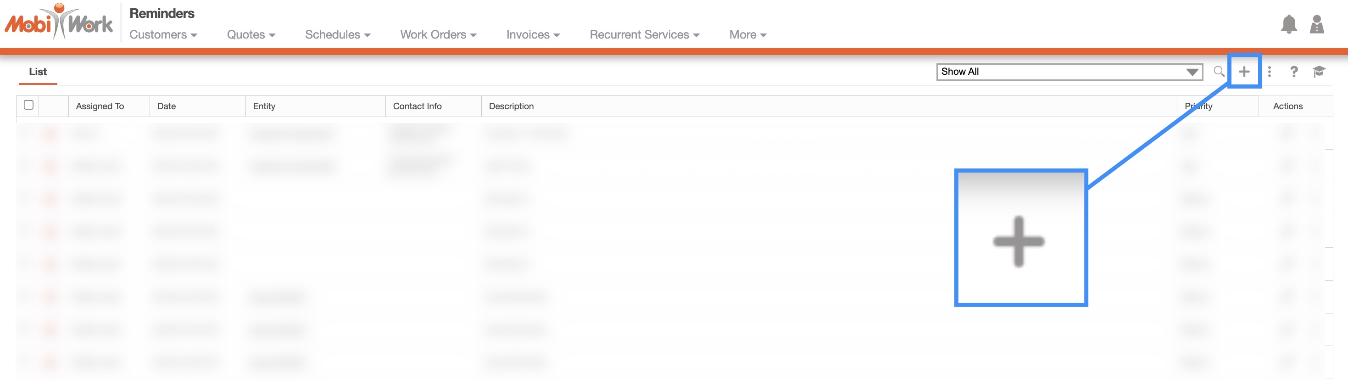Expand the Show All filter dropdown
Viewport: 1348px width, 380px height.
(x=1069, y=72)
